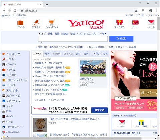Open the メール envelope icon in header
Viewport: 160px width, 140px height.
click(151, 22)
